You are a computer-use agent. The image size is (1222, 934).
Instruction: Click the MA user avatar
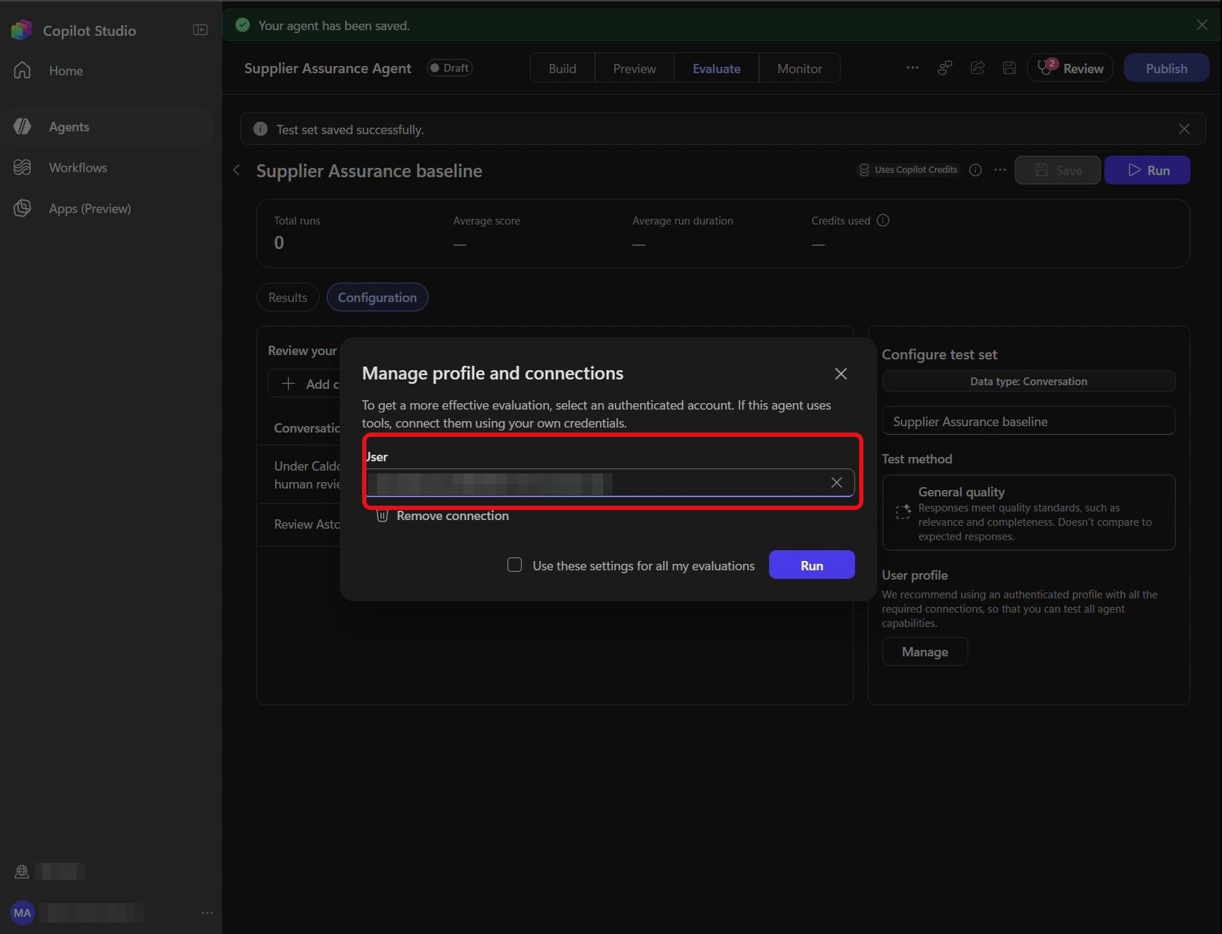point(22,912)
